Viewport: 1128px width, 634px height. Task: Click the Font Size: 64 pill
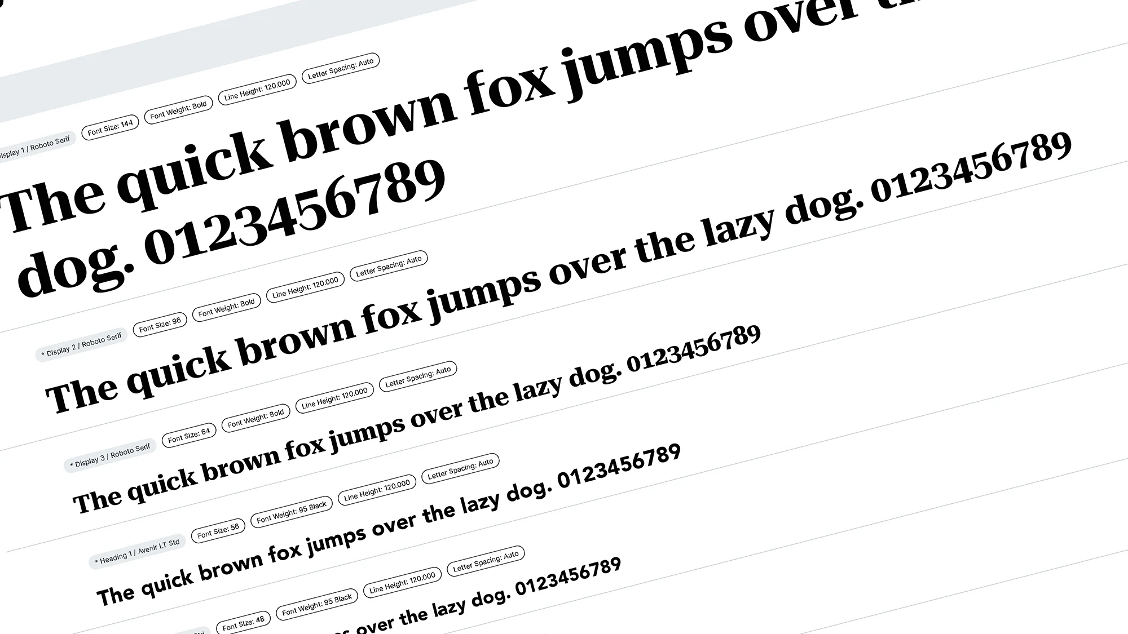click(188, 436)
